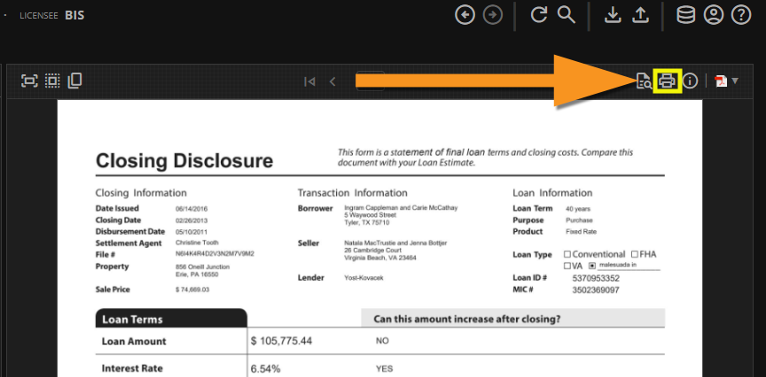Click the fit-to-frame viewer icon

click(29, 81)
